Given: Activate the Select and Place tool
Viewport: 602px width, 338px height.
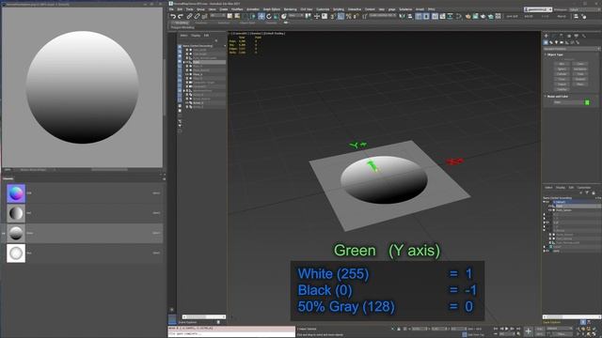Looking at the screenshot, I should (x=284, y=16).
